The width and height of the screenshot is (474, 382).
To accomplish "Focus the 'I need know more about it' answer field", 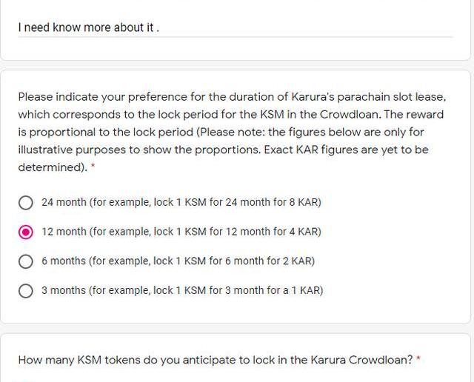I will tap(222, 27).
